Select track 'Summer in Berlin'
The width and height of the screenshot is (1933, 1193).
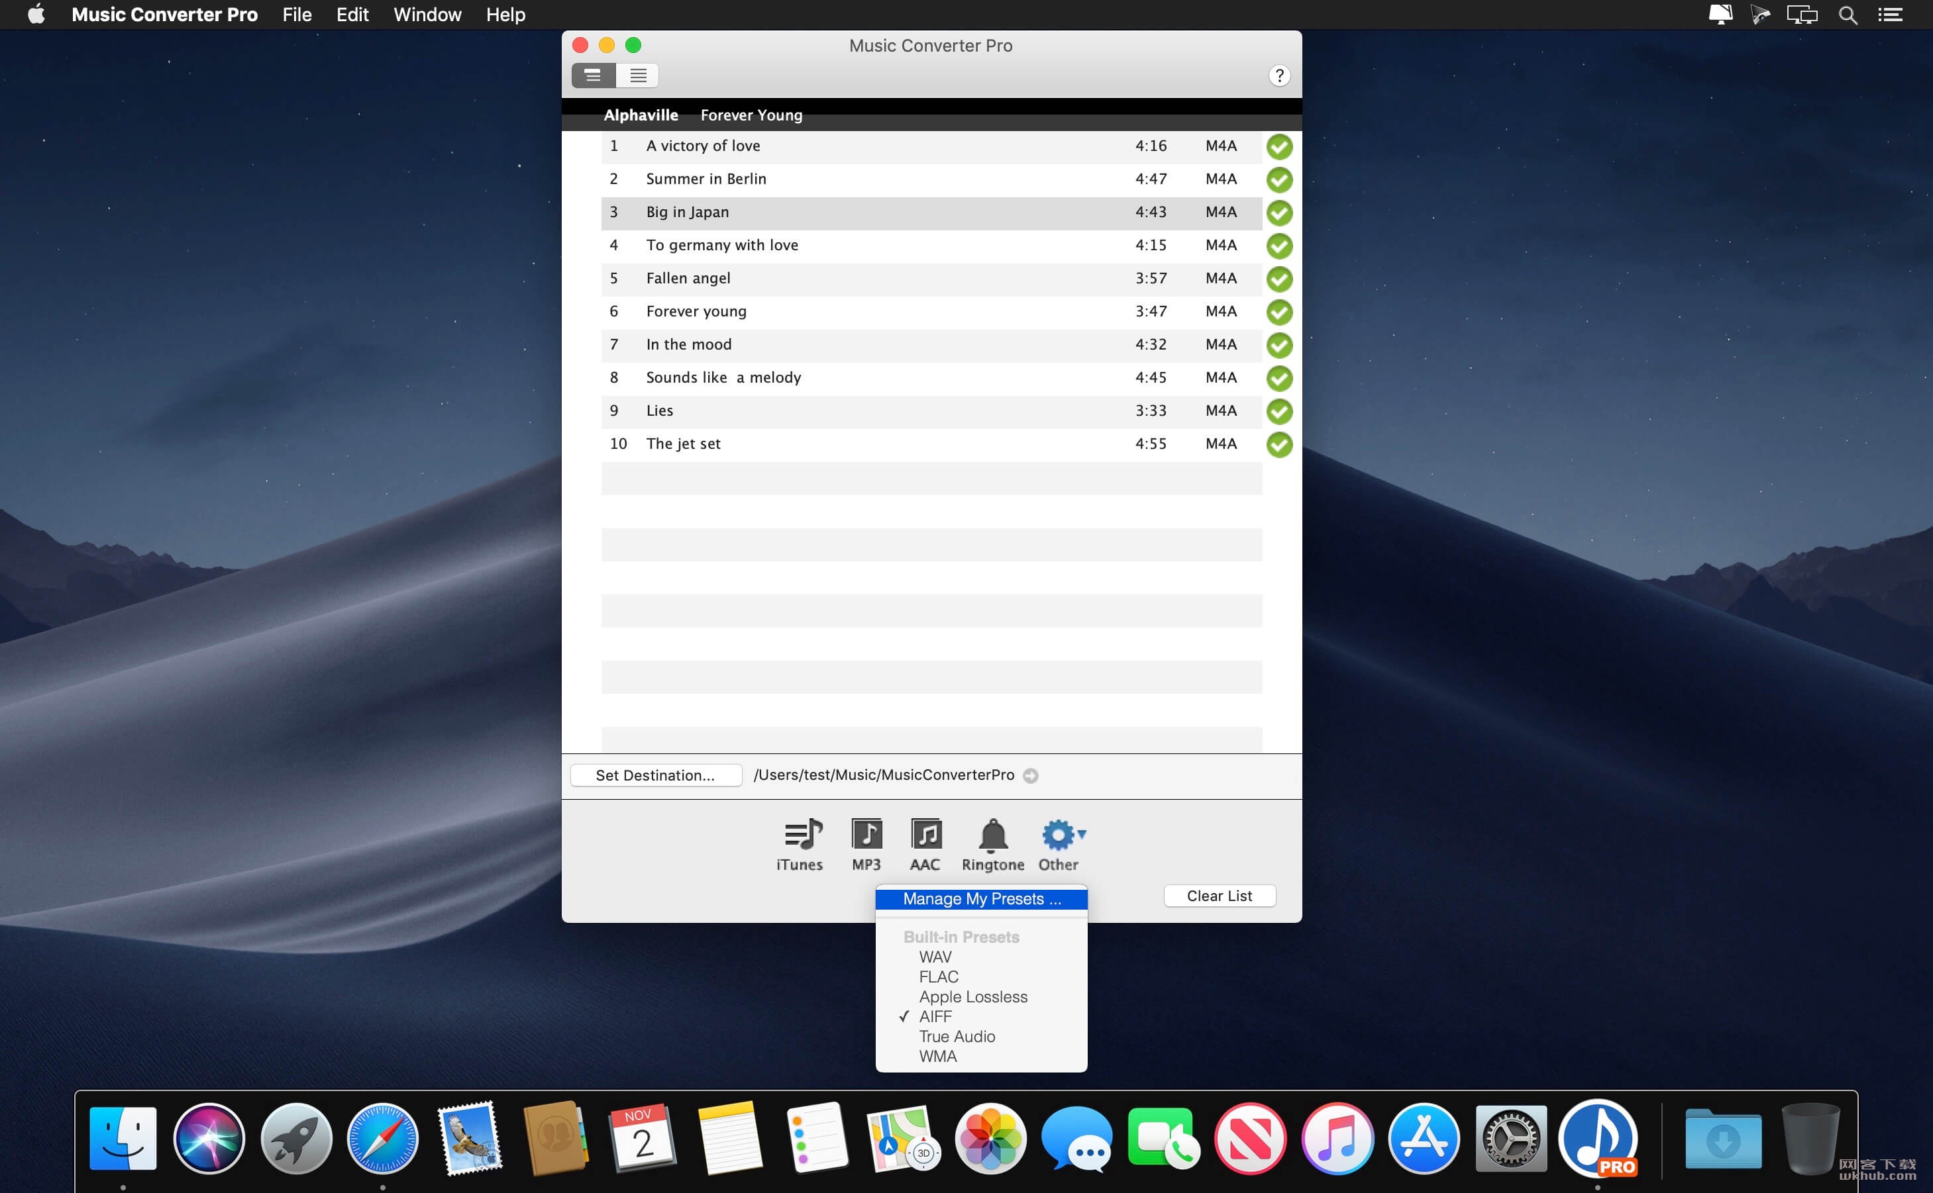931,180
